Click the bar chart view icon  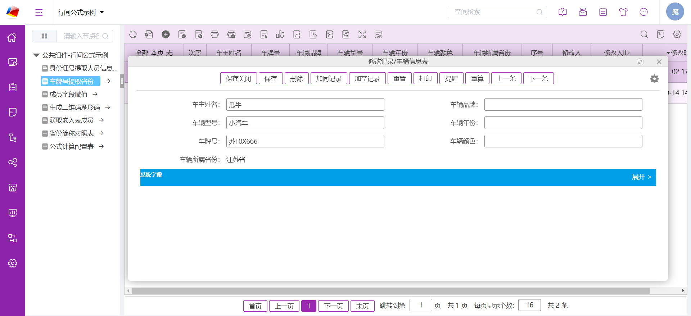click(x=280, y=35)
